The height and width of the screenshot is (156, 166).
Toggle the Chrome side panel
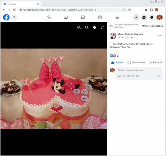(151, 10)
